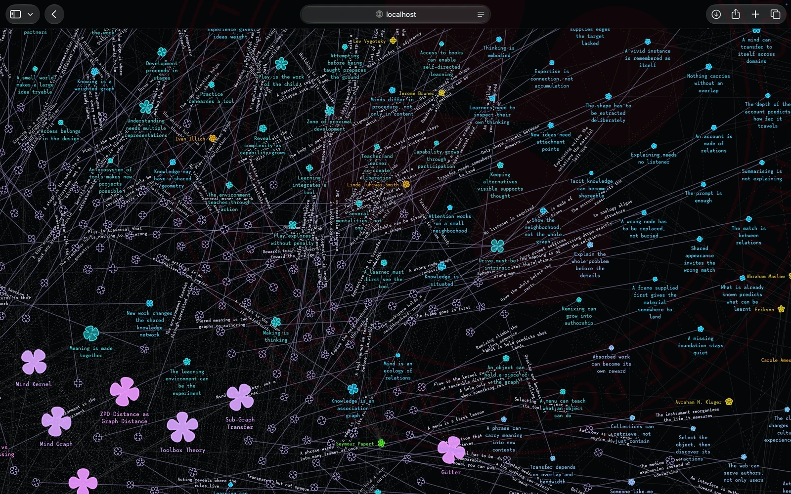
Task: Show the tab overview icon
Action: 775,14
